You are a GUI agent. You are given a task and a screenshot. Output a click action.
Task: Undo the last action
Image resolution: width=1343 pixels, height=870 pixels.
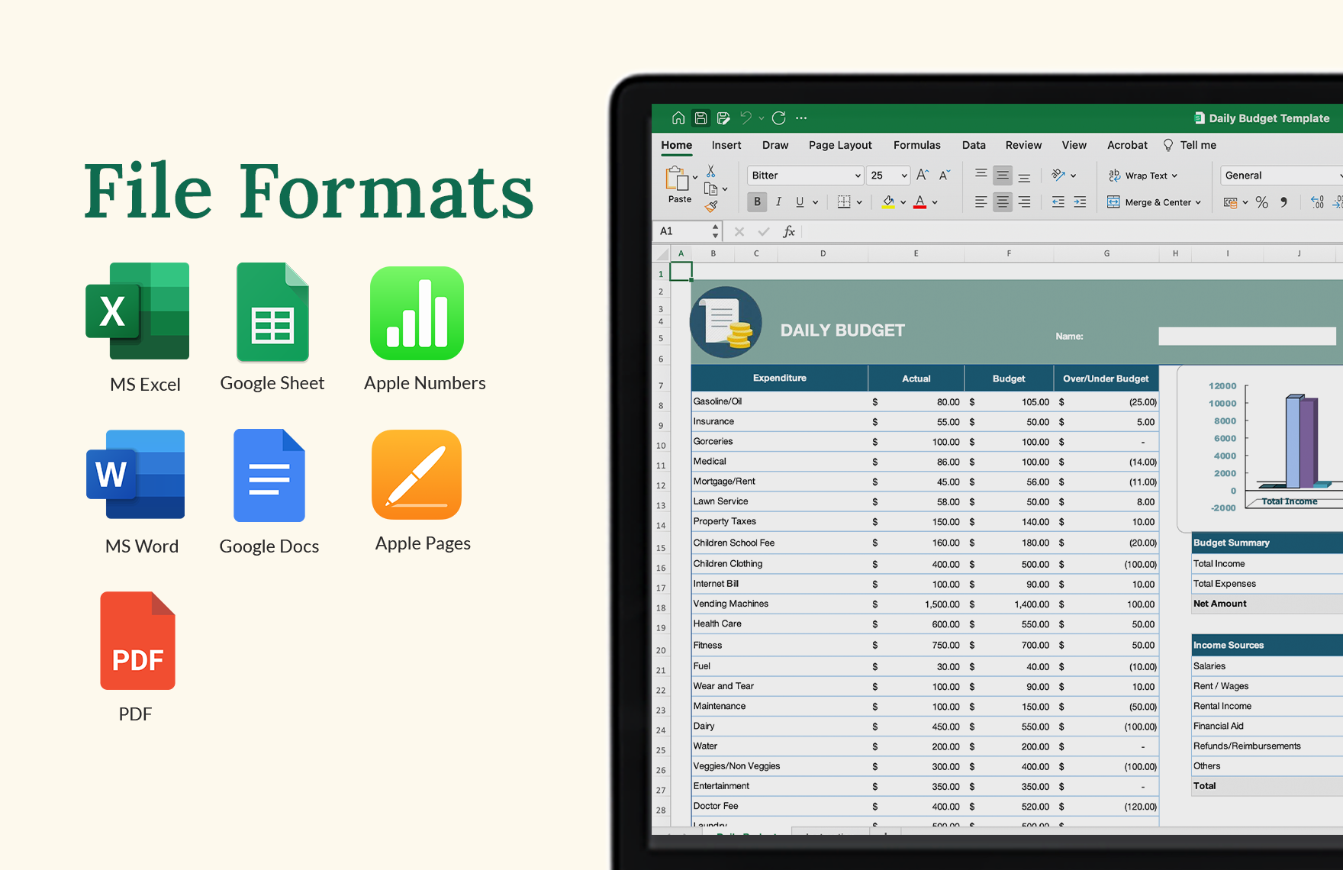pos(746,118)
